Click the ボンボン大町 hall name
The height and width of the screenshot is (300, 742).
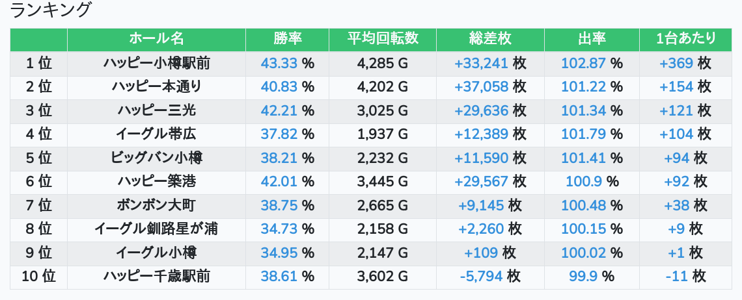156,205
